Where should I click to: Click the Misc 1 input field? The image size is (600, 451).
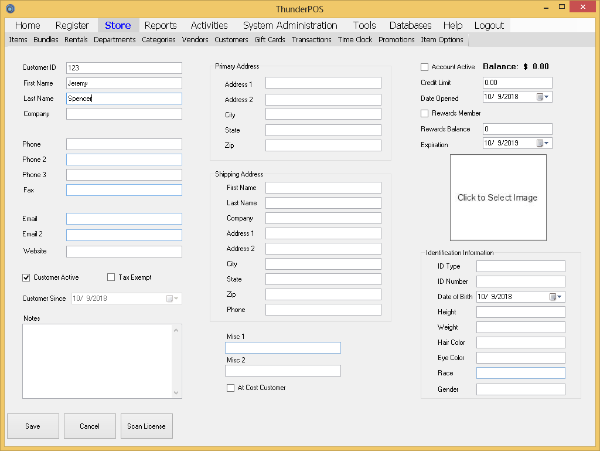point(283,348)
